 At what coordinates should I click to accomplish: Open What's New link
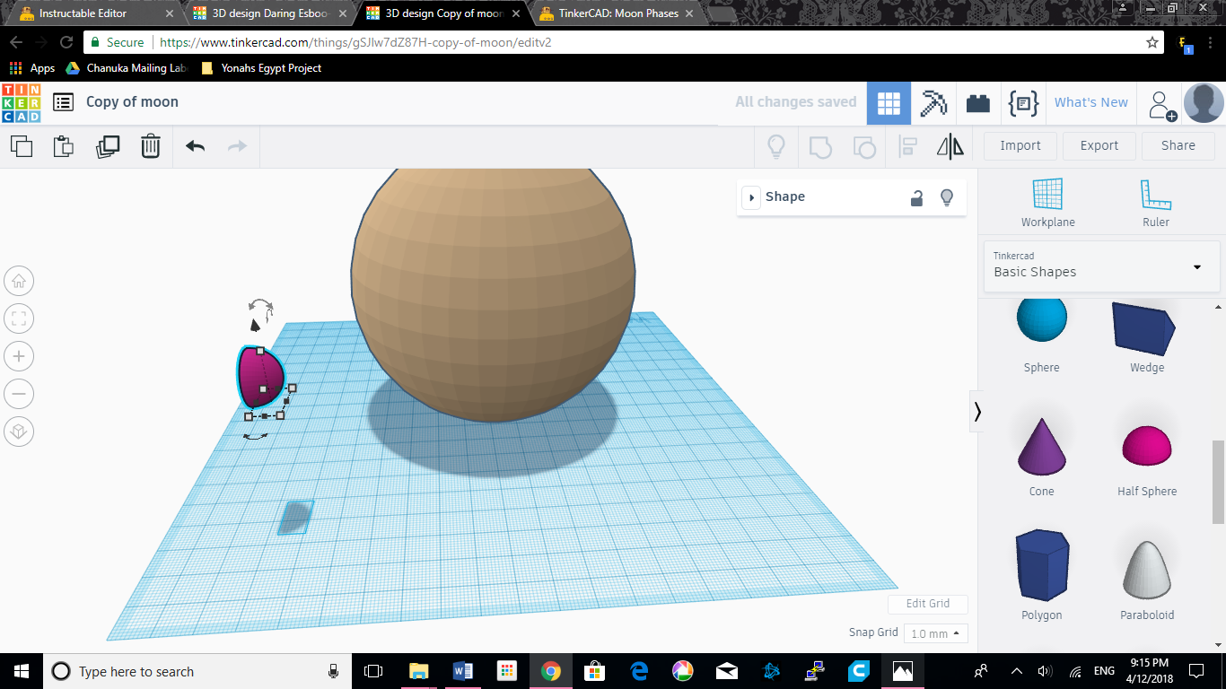point(1090,102)
